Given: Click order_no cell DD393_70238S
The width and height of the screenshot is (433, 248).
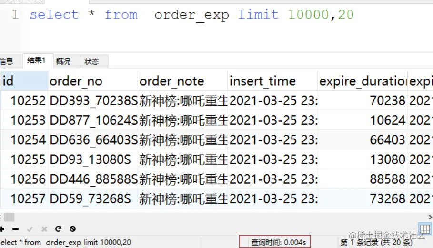Looking at the screenshot, I should pos(93,101).
